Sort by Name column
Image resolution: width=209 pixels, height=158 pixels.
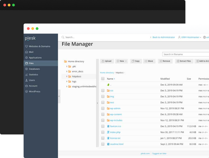click(111, 79)
